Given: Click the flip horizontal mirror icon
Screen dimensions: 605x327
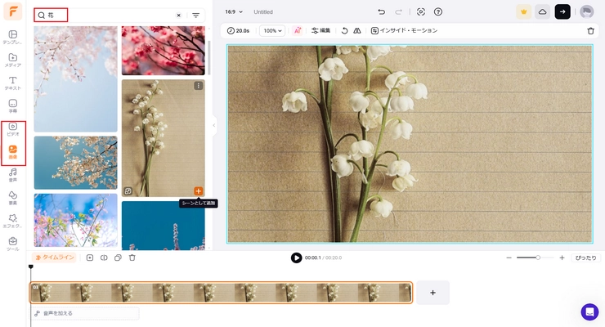Looking at the screenshot, I should (357, 30).
